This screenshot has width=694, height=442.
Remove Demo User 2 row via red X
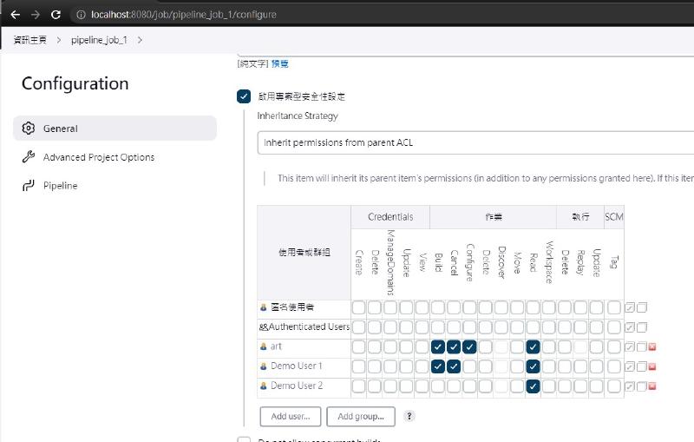click(x=652, y=386)
